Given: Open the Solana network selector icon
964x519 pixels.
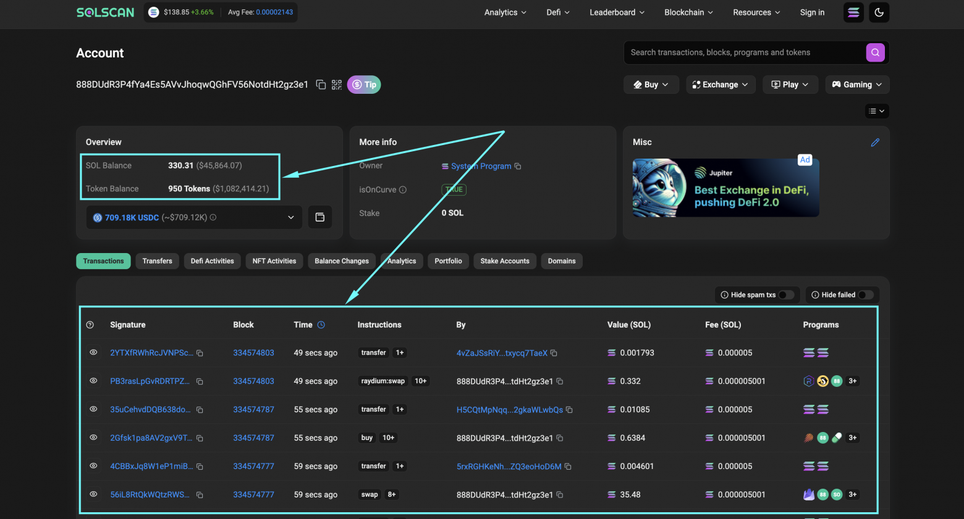Looking at the screenshot, I should coord(853,12).
